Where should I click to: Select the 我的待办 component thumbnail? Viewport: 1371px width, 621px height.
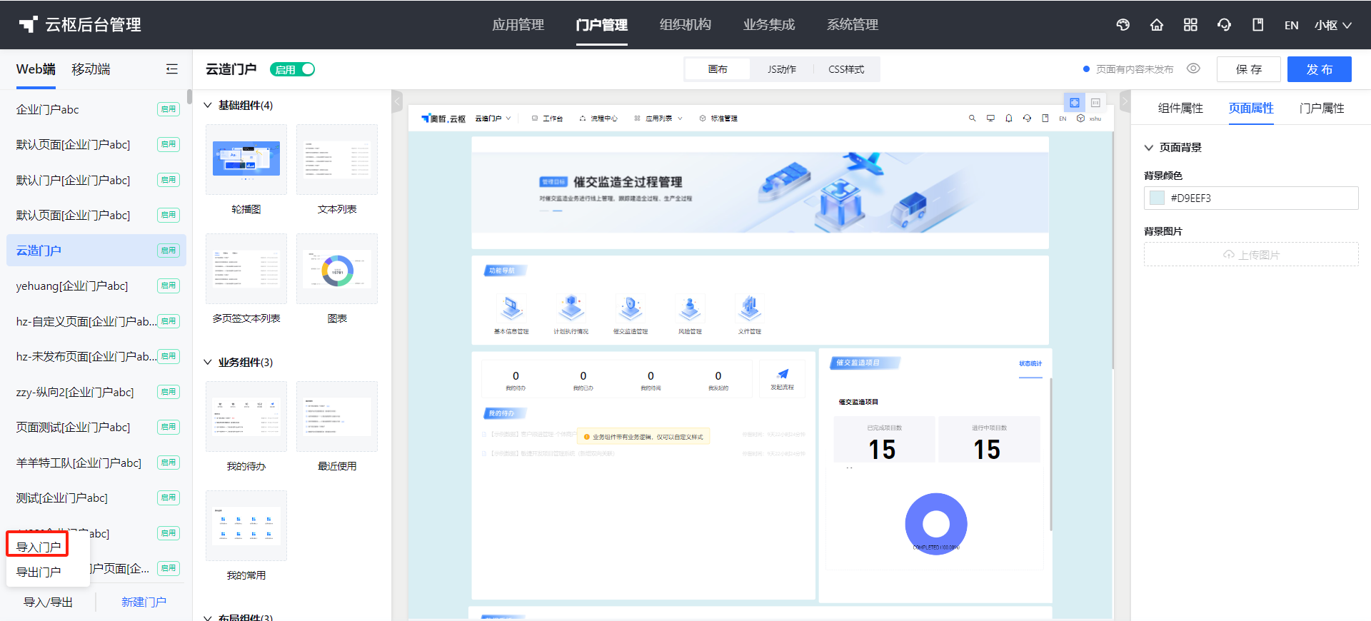(246, 416)
